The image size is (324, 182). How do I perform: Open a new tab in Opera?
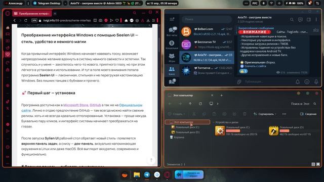click(55, 14)
